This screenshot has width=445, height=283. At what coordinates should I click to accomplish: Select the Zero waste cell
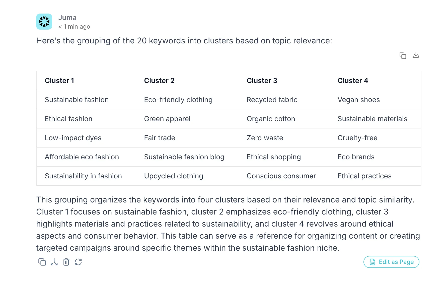(265, 138)
